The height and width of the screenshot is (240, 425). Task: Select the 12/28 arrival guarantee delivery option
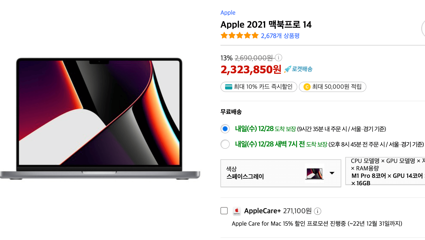click(225, 129)
